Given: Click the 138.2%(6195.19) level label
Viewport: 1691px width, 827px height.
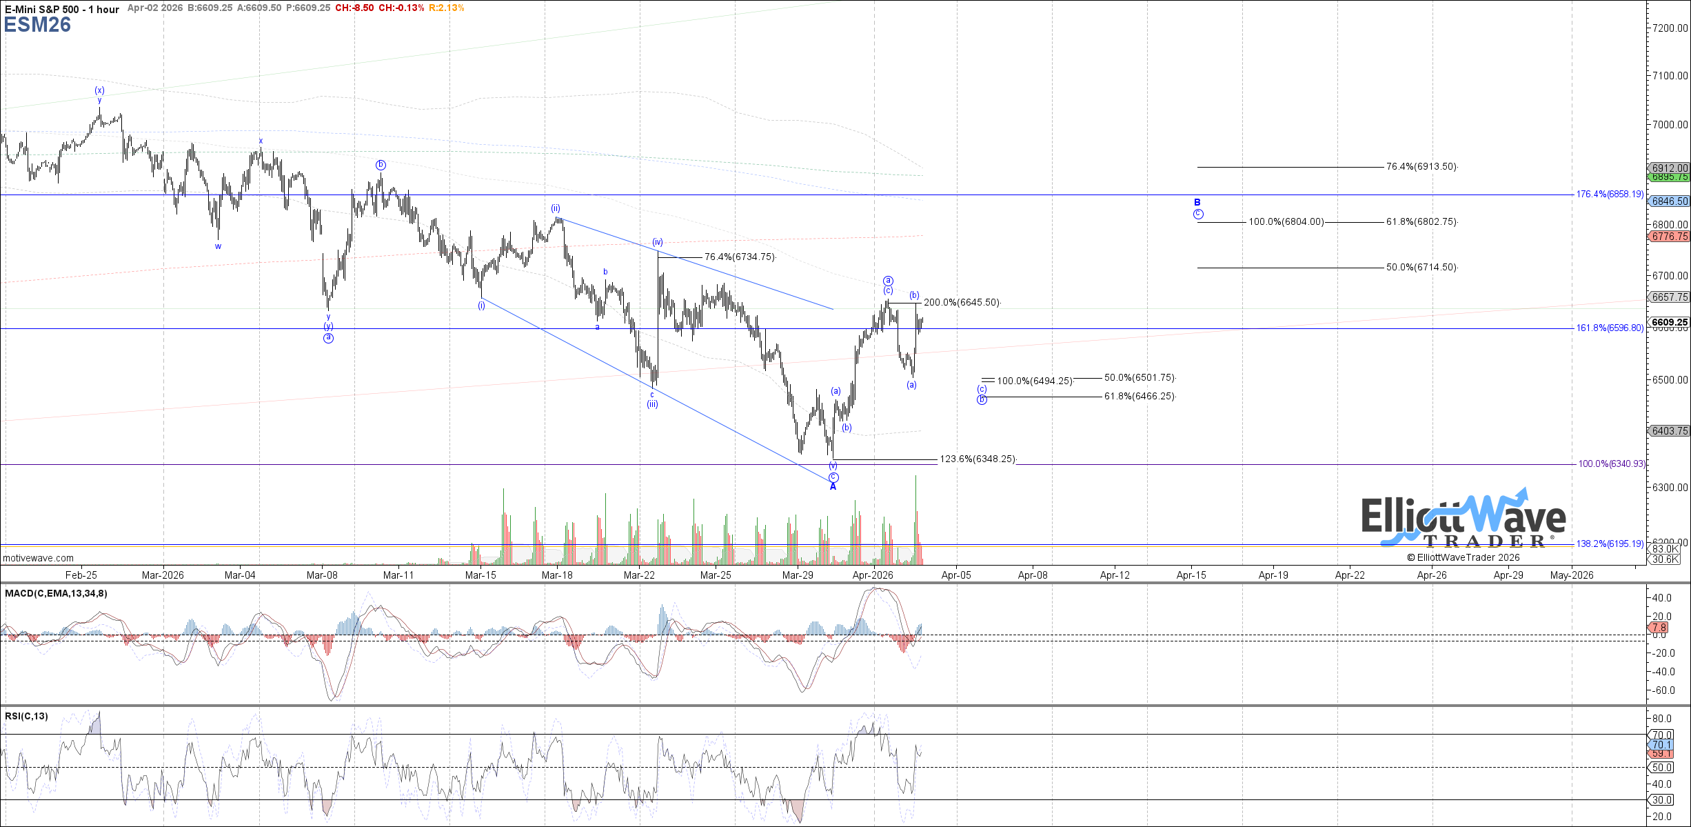Looking at the screenshot, I should (x=1609, y=544).
